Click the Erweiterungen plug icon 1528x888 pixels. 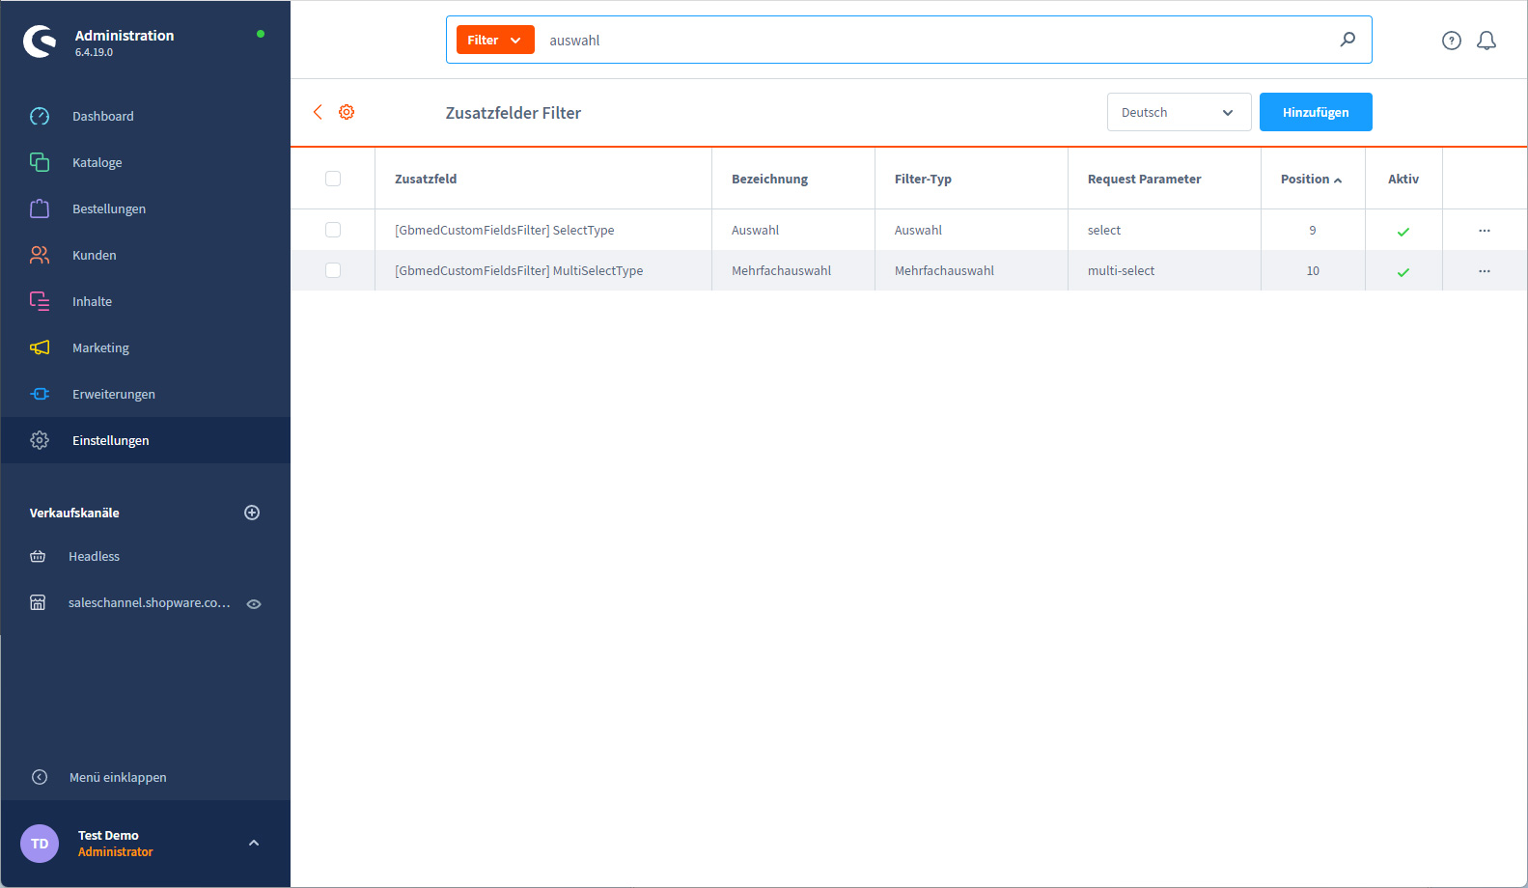(40, 394)
